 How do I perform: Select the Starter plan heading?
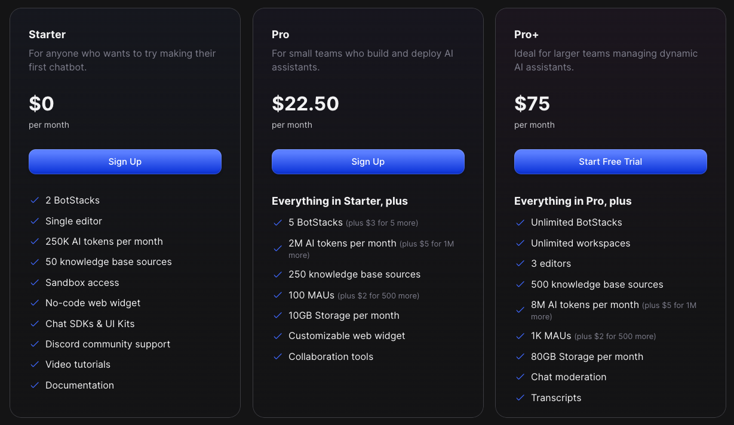[47, 35]
